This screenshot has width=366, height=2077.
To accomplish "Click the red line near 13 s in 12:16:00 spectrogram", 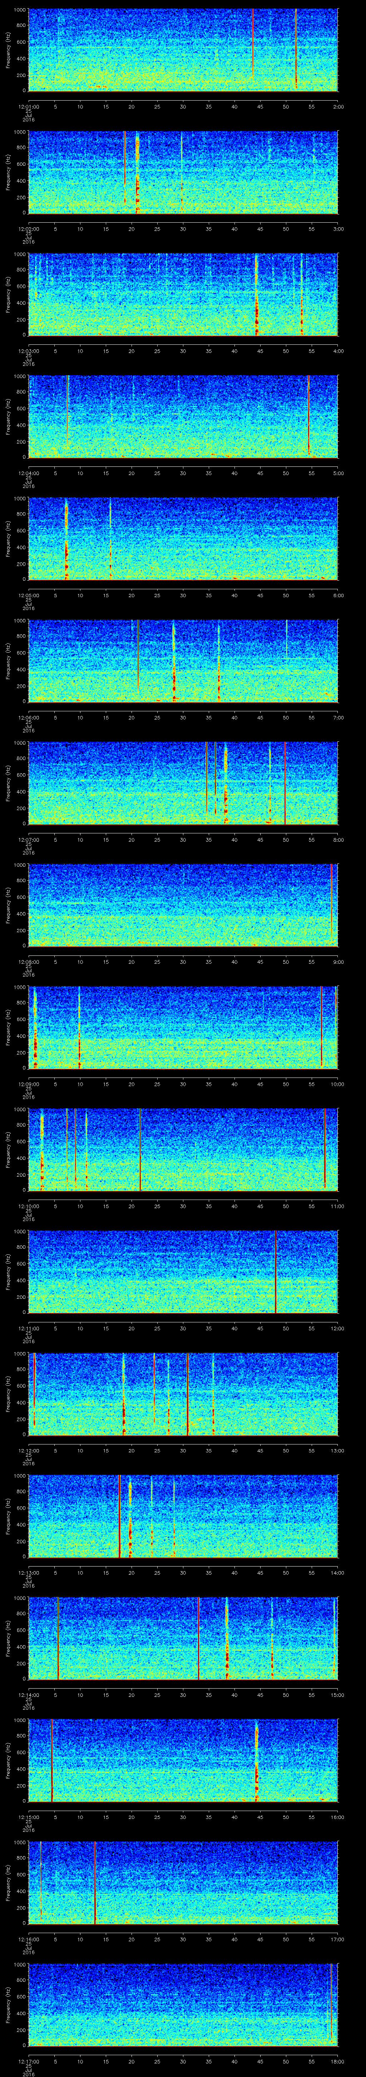I will 95,1882.
